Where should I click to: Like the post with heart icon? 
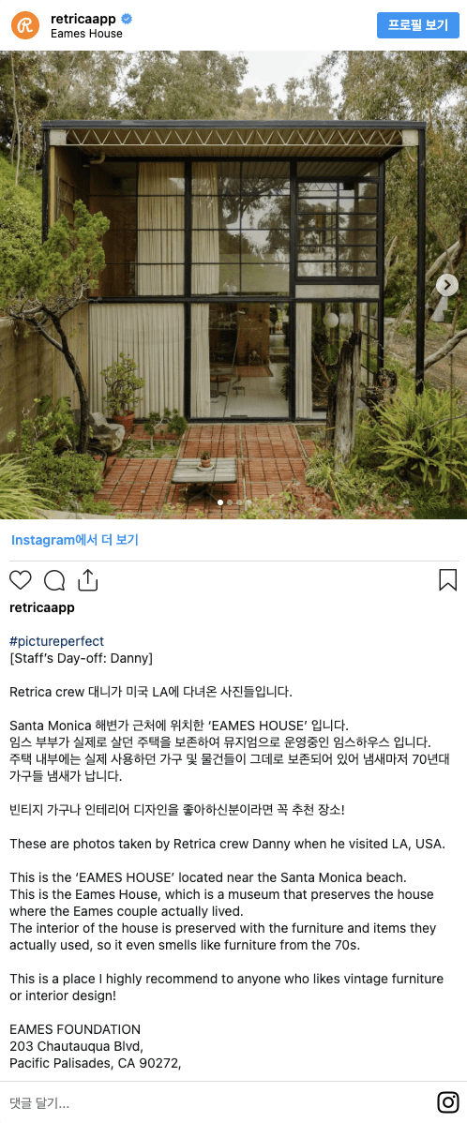(21, 579)
